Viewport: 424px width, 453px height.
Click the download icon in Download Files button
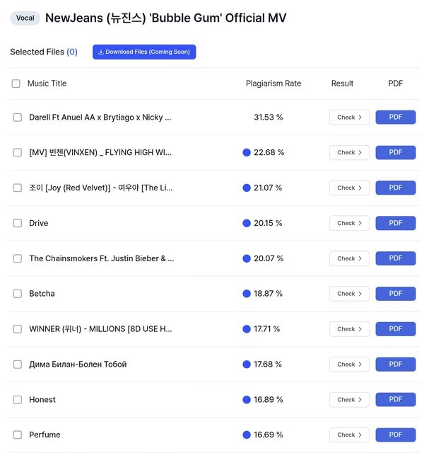click(x=101, y=52)
